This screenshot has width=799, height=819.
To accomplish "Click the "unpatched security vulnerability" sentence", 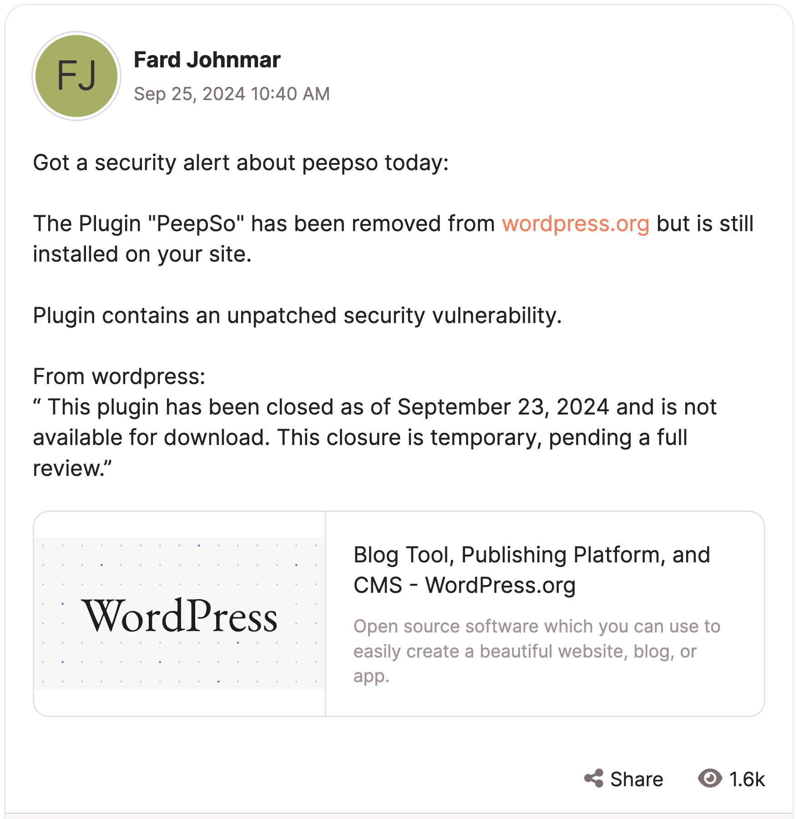I will tap(298, 316).
